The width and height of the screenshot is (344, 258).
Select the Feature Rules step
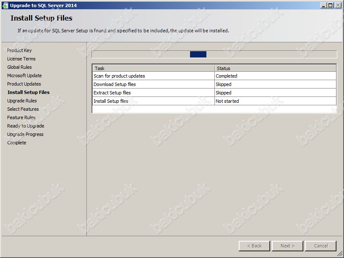[21, 117]
